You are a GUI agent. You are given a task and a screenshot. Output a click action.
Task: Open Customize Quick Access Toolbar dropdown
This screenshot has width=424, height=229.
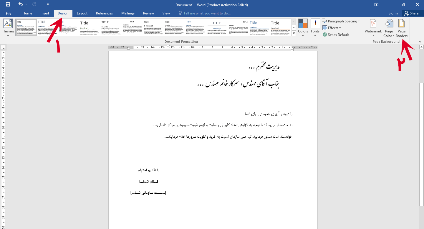48,4
